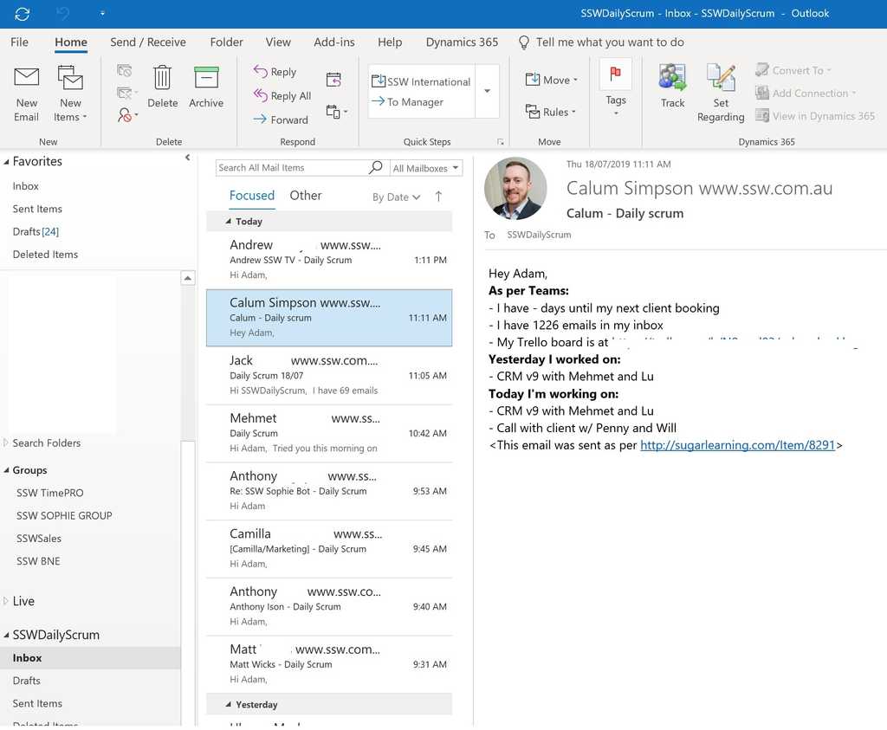This screenshot has height=730, width=887.
Task: Forward the daily scrum email
Action: 279,120
